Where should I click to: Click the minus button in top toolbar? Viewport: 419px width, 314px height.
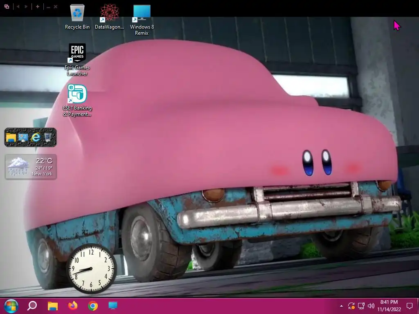pyautogui.click(x=48, y=7)
